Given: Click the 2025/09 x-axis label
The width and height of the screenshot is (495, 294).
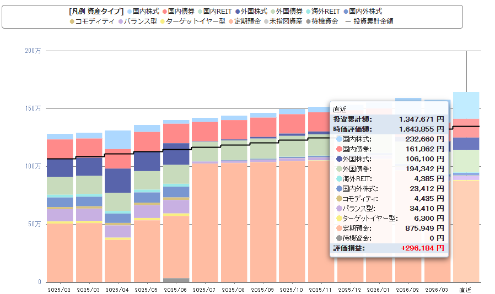Looking at the screenshot, I should click(x=262, y=289).
